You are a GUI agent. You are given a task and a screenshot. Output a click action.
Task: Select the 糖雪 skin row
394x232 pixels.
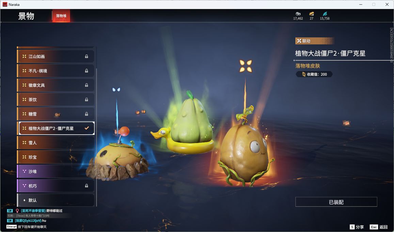[56, 114]
